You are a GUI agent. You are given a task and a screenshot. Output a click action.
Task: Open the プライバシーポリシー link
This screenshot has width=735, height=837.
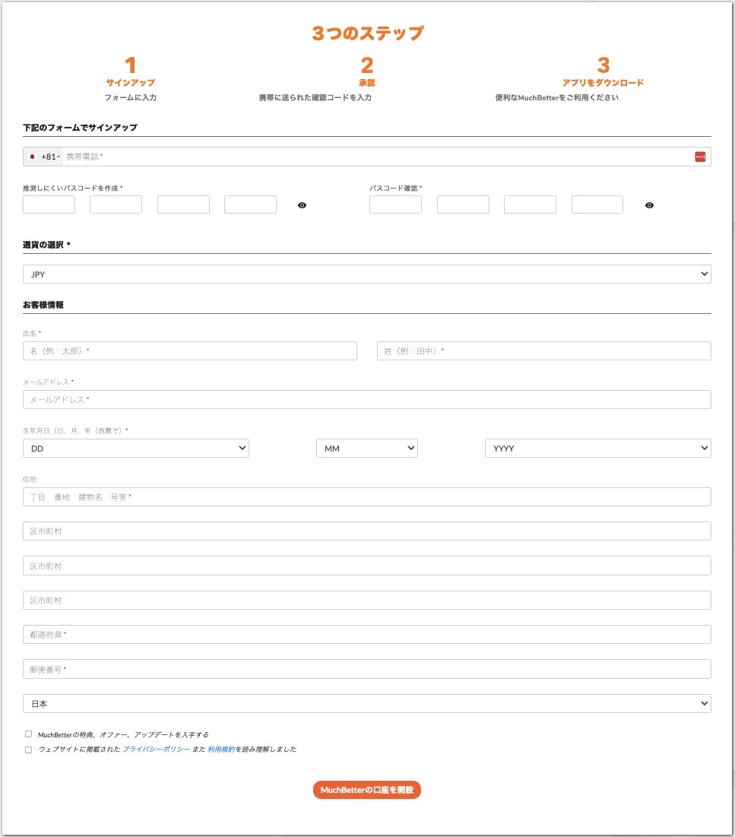point(157,749)
